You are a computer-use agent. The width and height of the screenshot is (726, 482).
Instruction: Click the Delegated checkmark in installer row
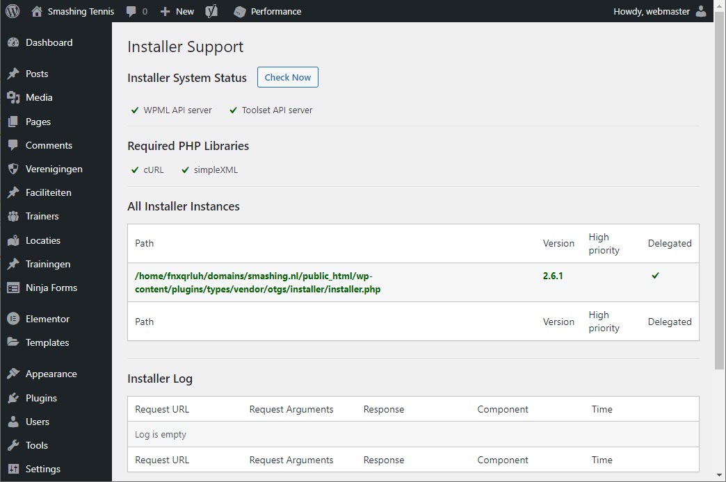click(655, 276)
